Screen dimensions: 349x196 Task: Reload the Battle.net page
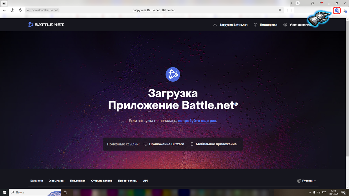[20, 10]
